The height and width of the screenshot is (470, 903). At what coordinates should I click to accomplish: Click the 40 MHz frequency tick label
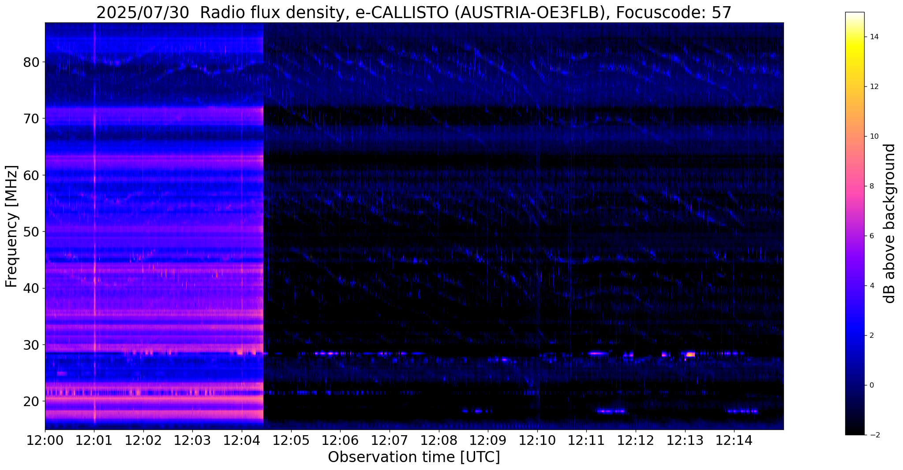(x=31, y=288)
